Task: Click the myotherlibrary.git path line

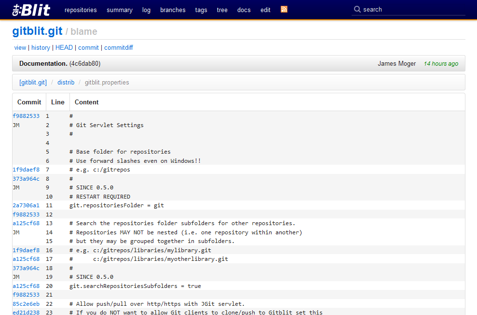Action: click(149, 259)
